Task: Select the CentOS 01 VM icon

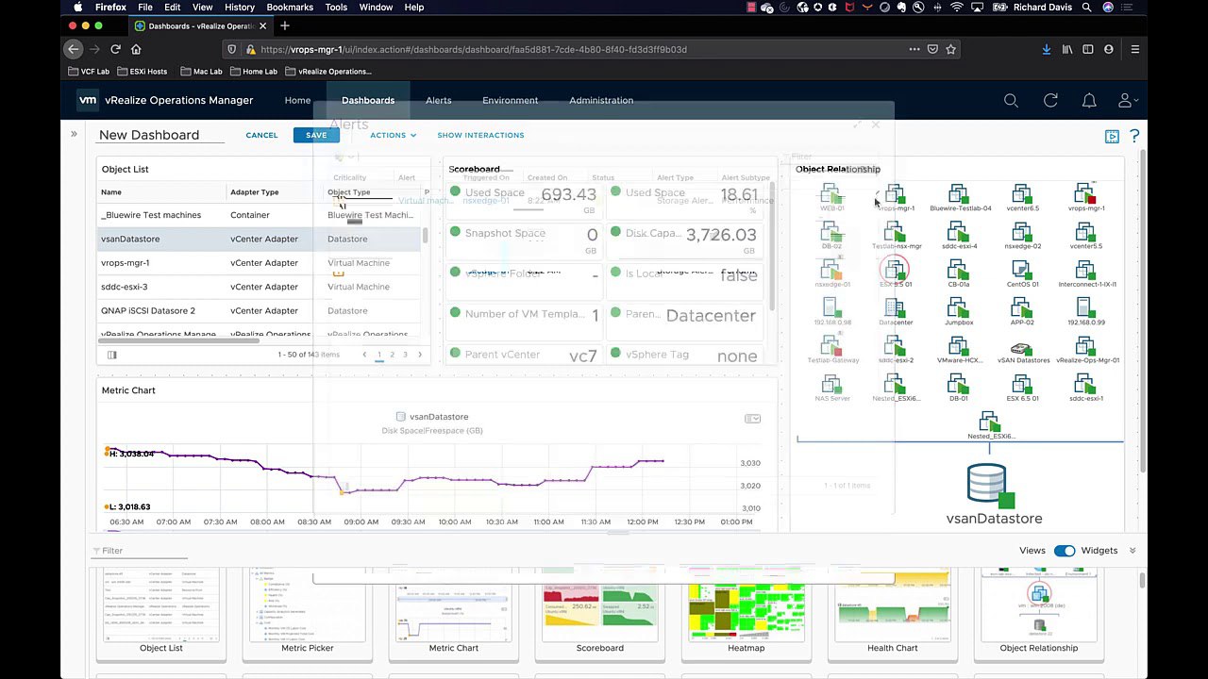Action: click(1022, 271)
